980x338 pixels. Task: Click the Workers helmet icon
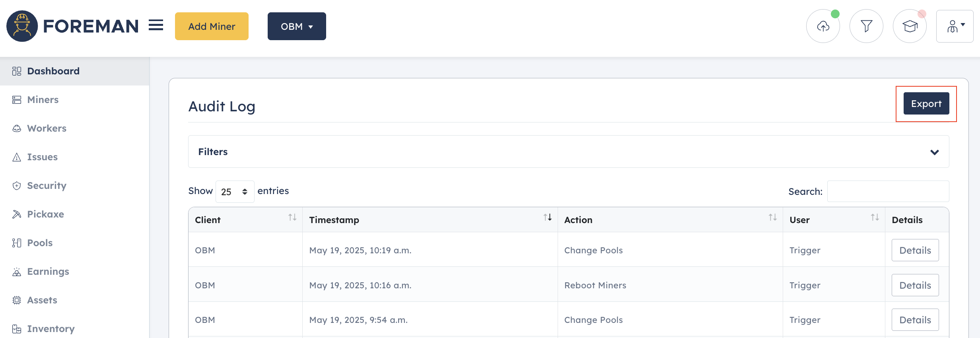point(17,128)
